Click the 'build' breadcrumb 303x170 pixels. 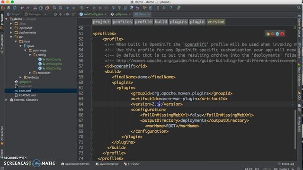(161, 22)
